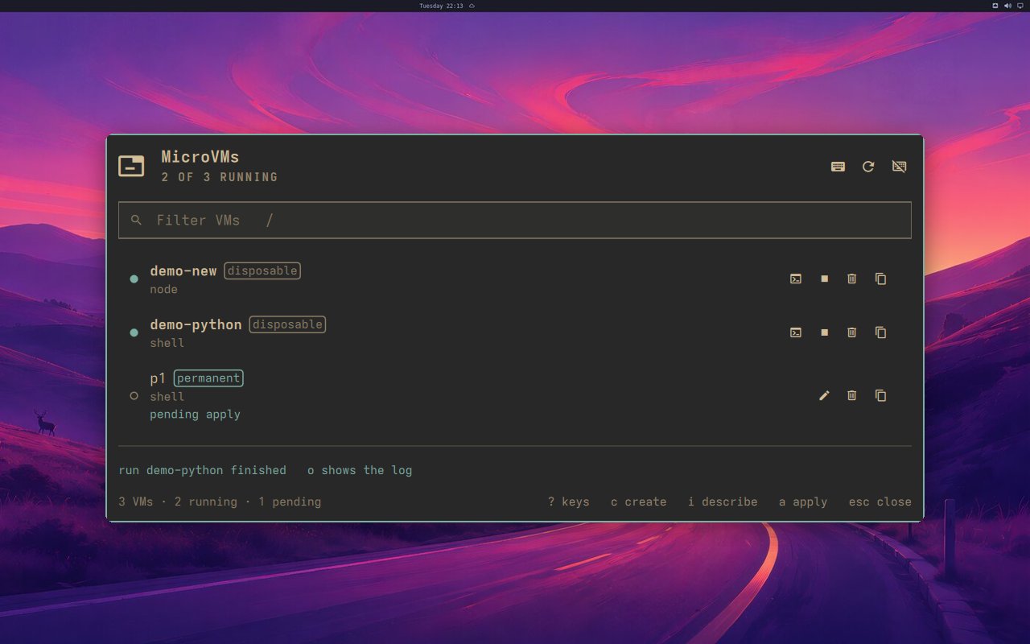Click the 'disposable' badge on demo-python
The image size is (1030, 644).
pos(287,324)
